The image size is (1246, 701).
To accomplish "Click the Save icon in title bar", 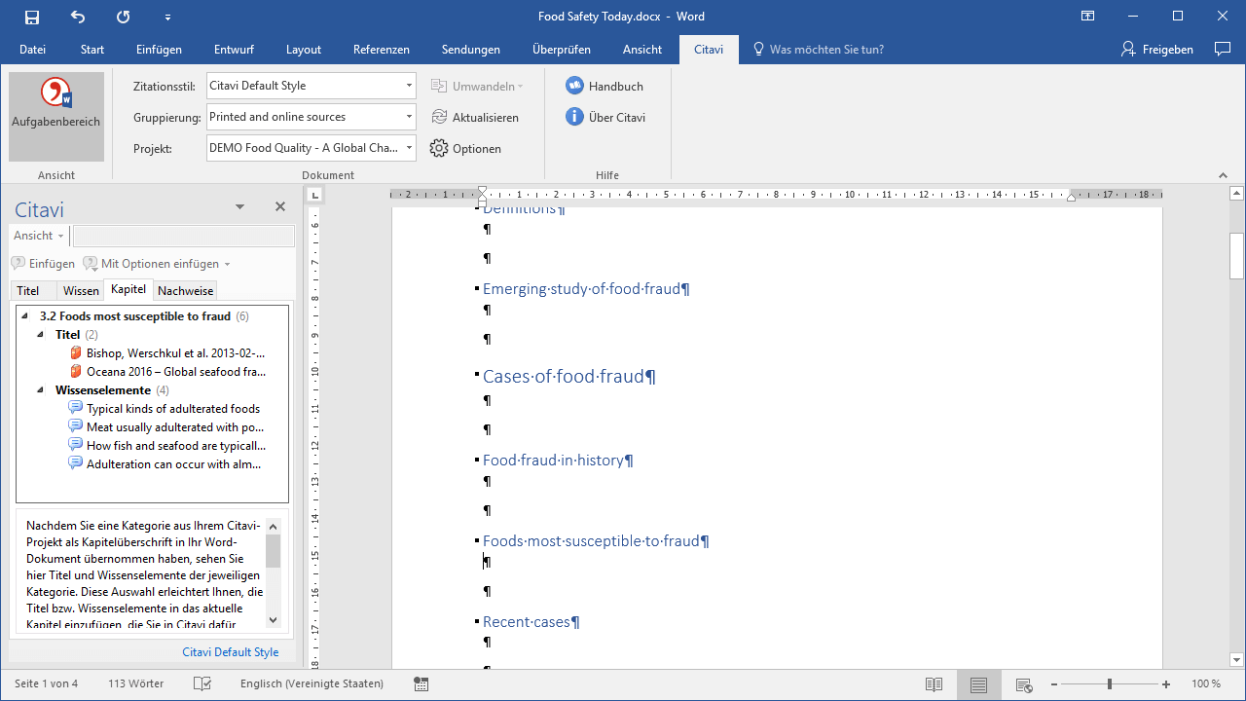I will (x=32, y=17).
